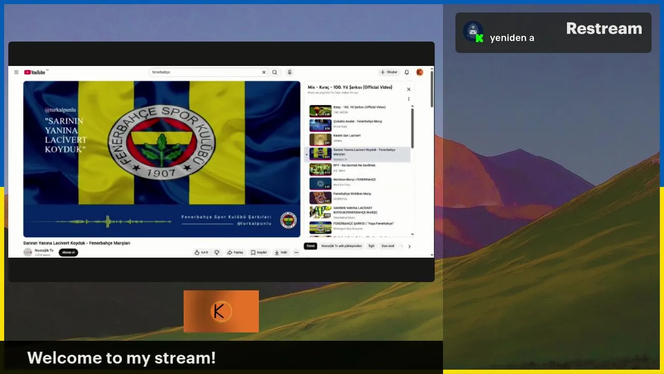The image size is (664, 374).
Task: Play Çubuklu Asalet - Fenerbahçe Marşı item
Action: 358,125
